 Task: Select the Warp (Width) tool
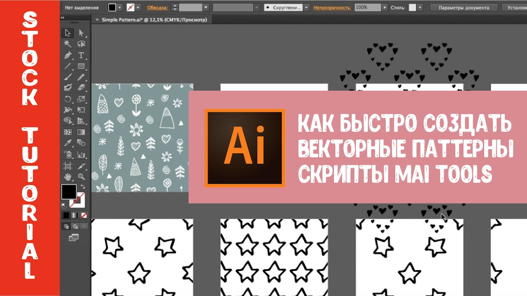[68, 110]
